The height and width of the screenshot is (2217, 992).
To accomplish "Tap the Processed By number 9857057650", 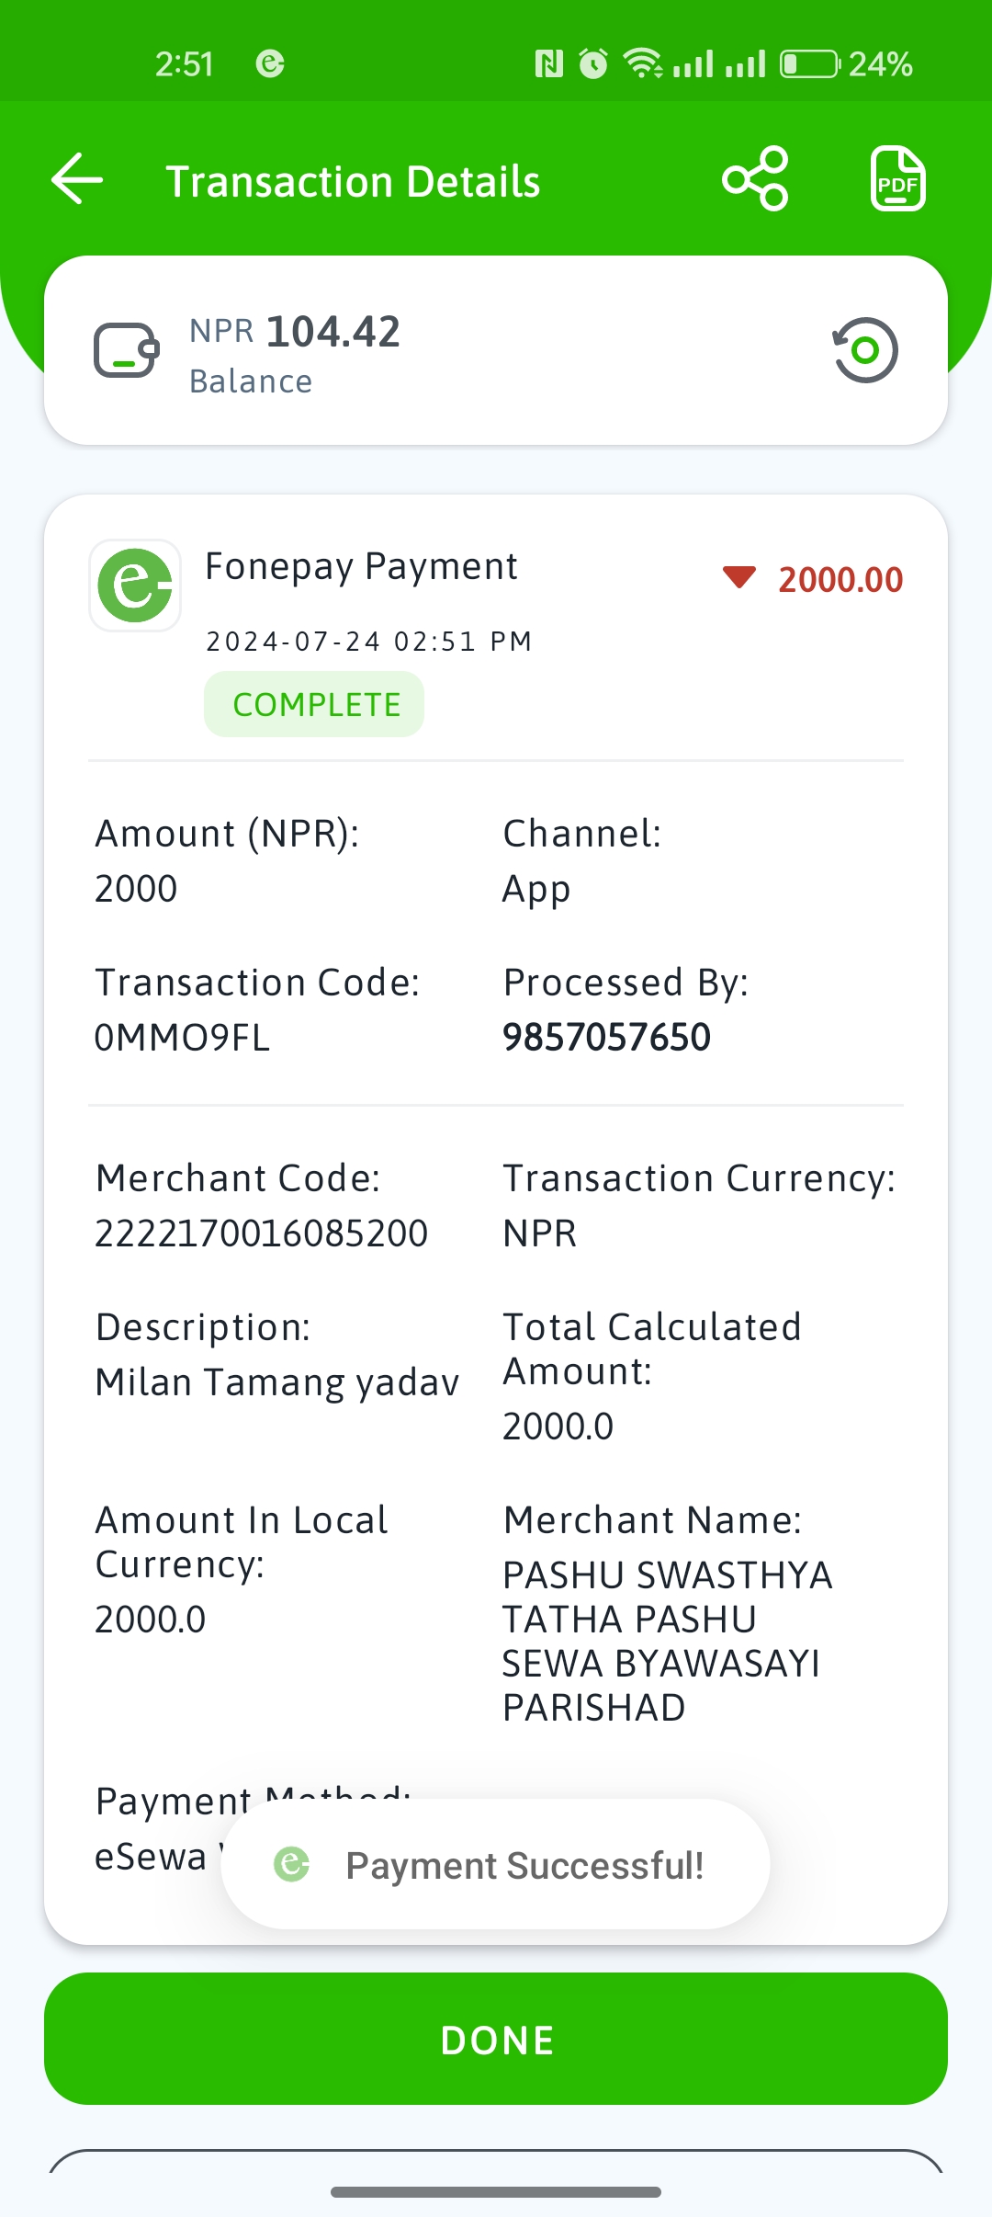I will [606, 1037].
